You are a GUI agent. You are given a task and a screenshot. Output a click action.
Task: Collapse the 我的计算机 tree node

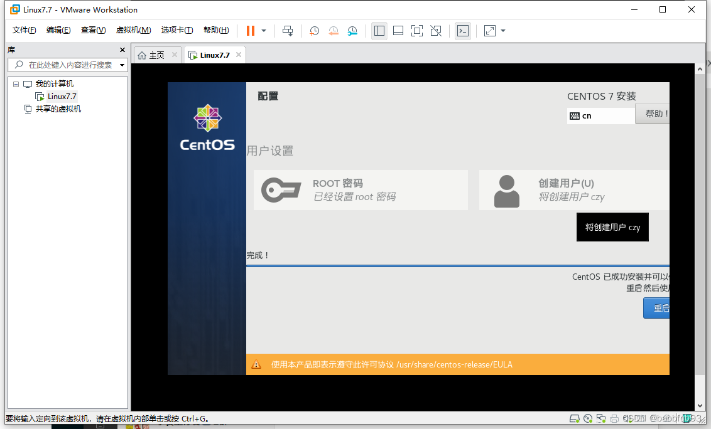click(x=16, y=84)
